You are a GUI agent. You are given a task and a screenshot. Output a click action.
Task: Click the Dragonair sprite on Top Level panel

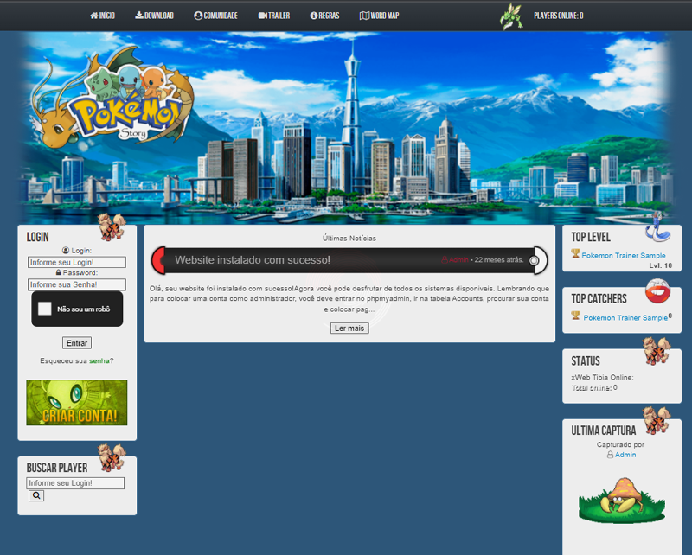(x=657, y=227)
